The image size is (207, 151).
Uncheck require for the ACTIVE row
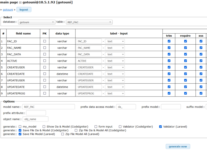[x=185, y=61]
